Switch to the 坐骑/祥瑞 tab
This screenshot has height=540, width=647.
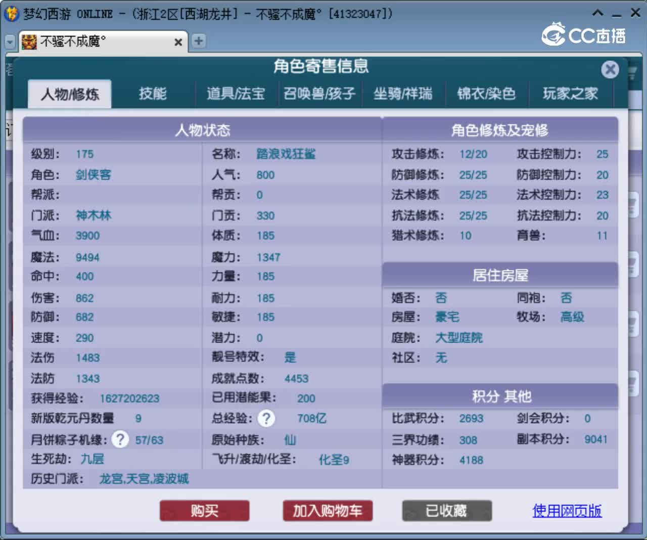[403, 94]
